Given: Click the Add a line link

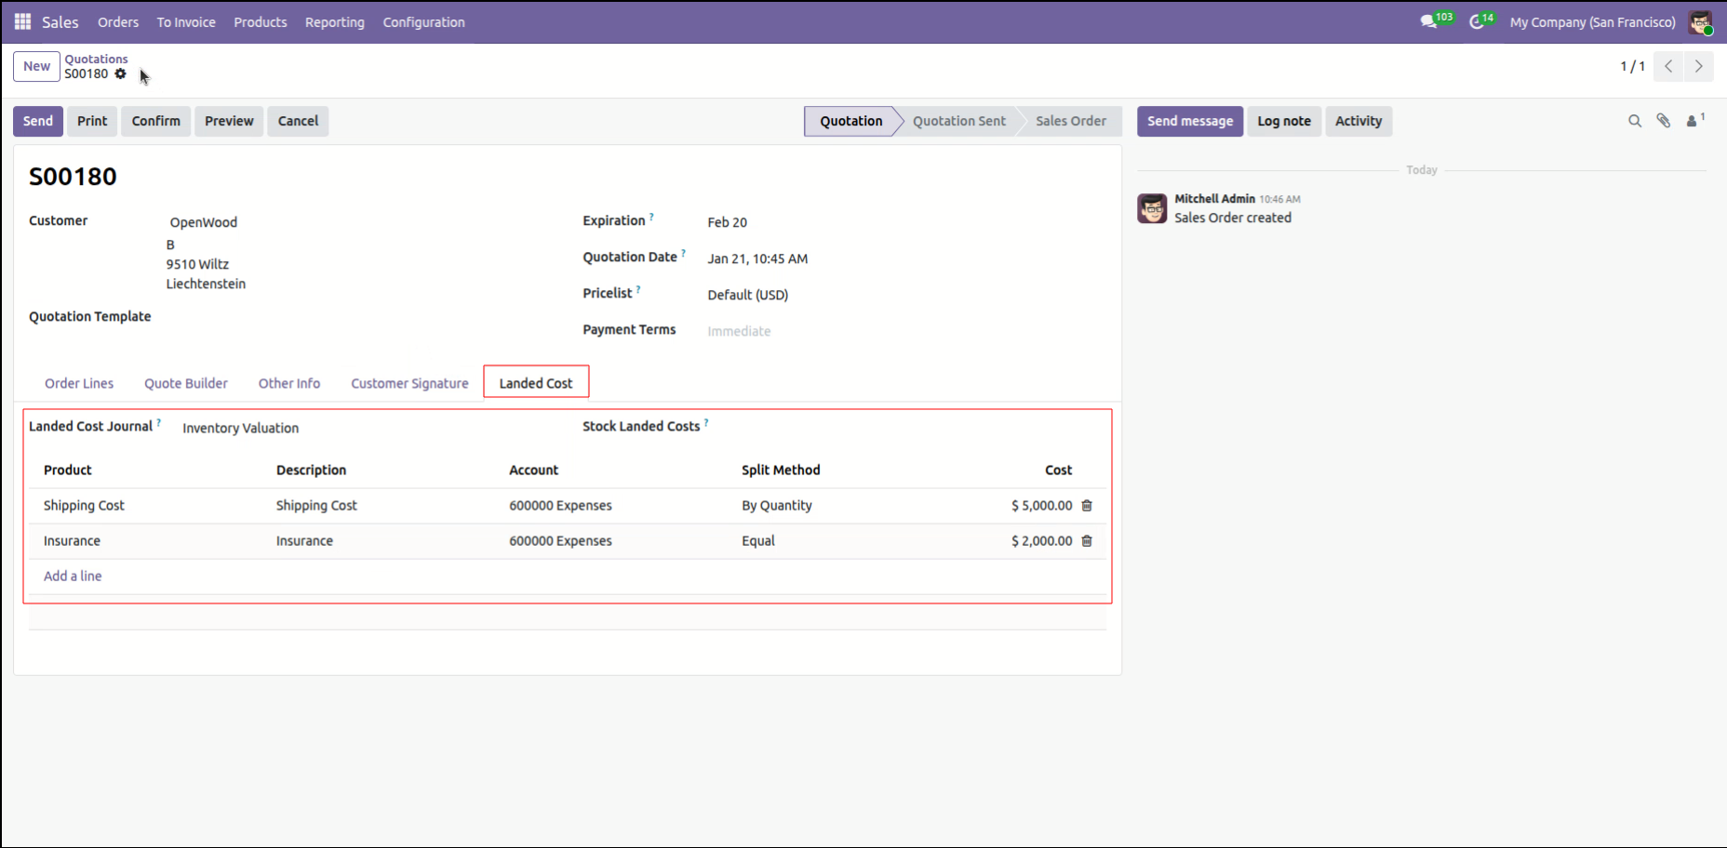Looking at the screenshot, I should tap(73, 576).
